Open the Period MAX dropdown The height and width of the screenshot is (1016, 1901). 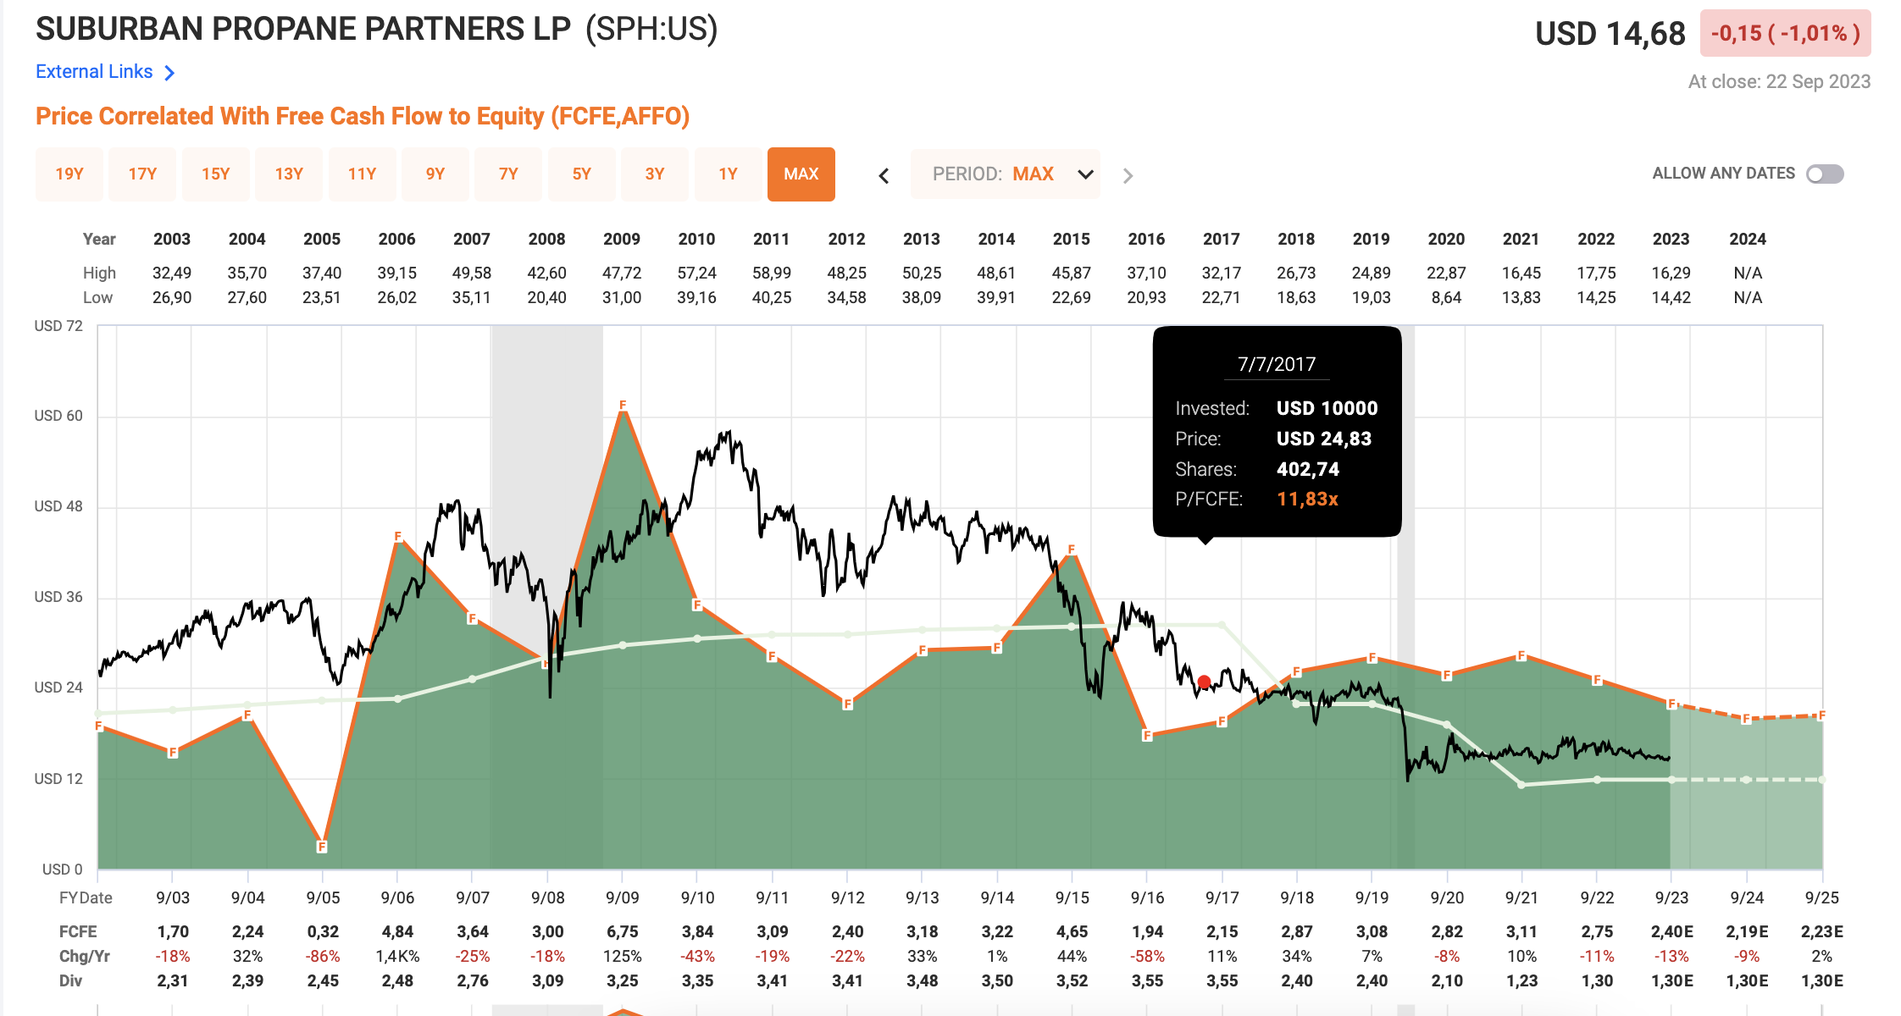click(1006, 174)
